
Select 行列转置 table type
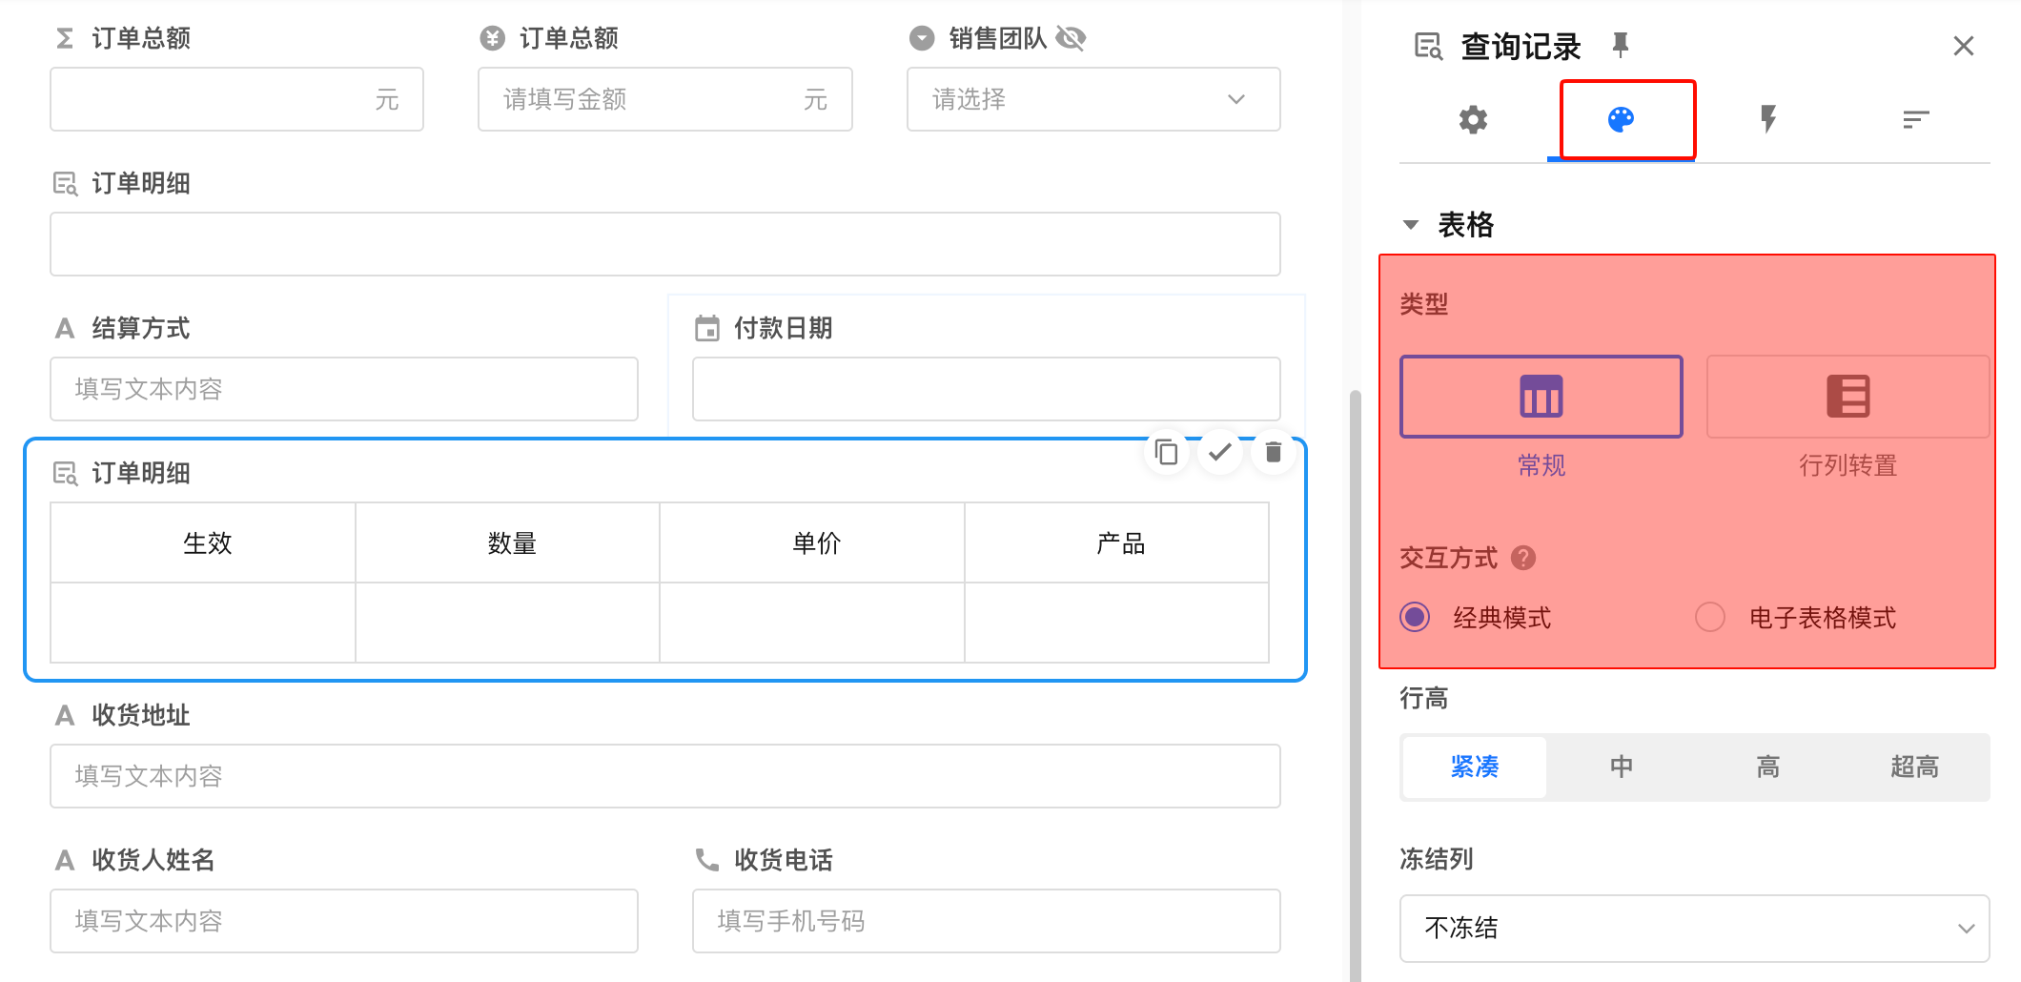1847,398
